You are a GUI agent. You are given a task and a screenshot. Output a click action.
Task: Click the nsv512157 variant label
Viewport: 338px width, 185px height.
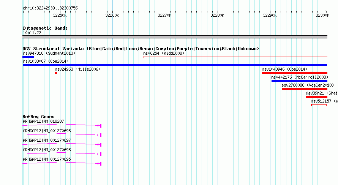pyautogui.click(x=324, y=101)
